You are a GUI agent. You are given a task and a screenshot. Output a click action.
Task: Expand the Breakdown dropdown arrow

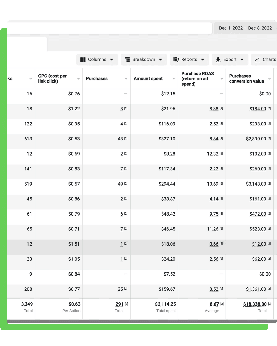click(160, 60)
